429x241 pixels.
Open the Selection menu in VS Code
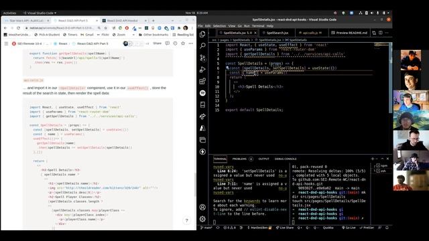[219, 26]
